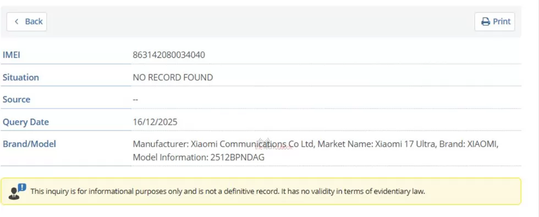Click the left chevron back arrow

tap(16, 21)
